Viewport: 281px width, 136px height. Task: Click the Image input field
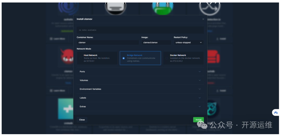tap(156, 43)
